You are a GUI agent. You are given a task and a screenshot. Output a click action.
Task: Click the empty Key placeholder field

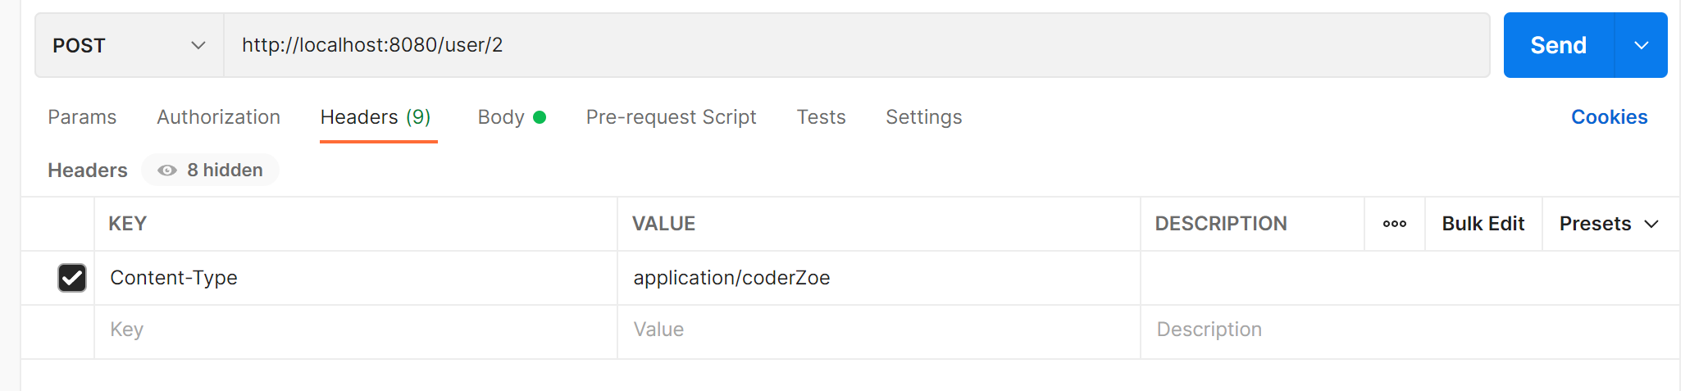click(356, 330)
